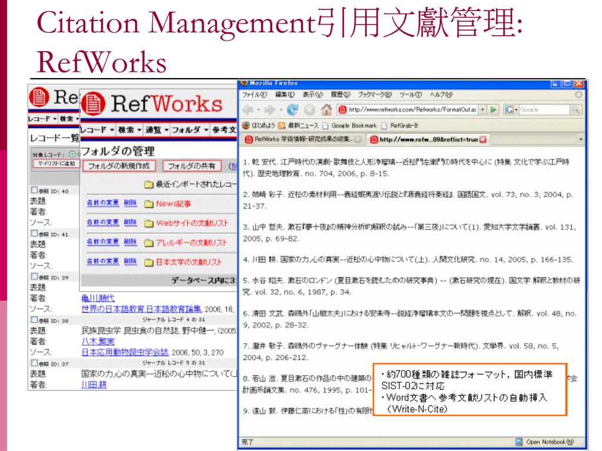Open the 亀川順代 author link
The width and height of the screenshot is (602, 451).
coord(98,298)
